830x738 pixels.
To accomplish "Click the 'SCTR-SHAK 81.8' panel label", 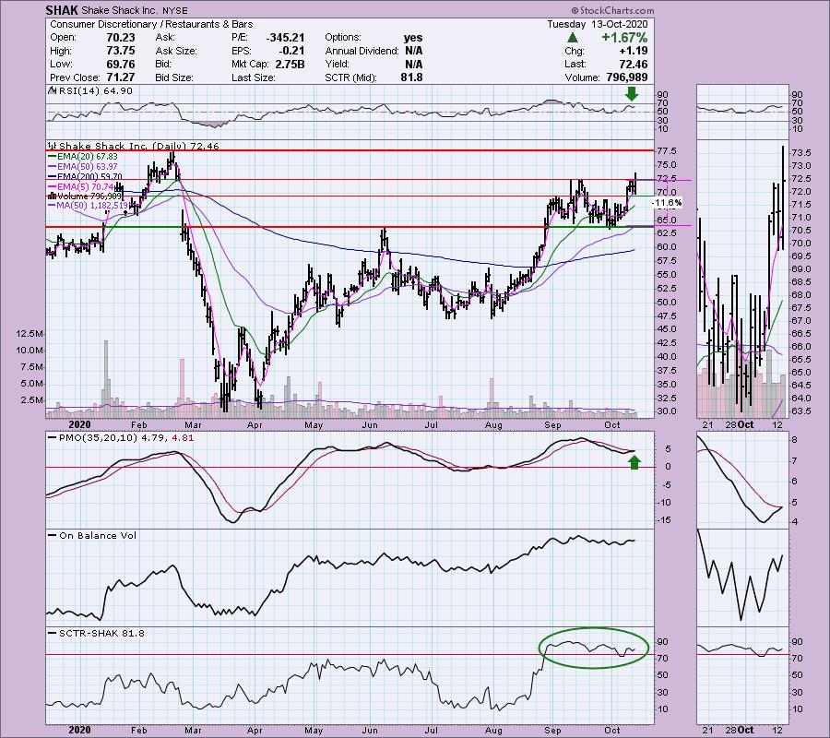I will [101, 633].
